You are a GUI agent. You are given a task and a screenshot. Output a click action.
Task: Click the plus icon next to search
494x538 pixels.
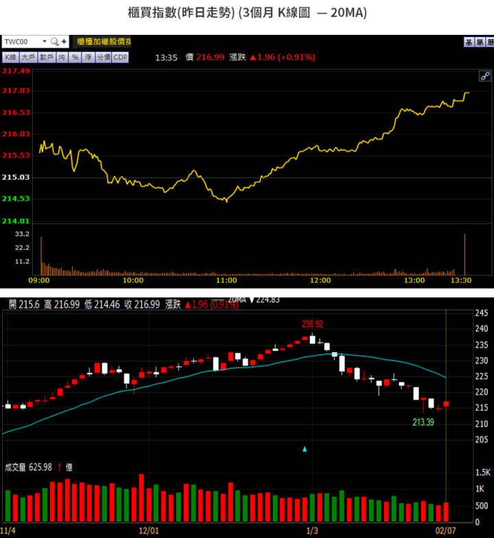tap(64, 42)
